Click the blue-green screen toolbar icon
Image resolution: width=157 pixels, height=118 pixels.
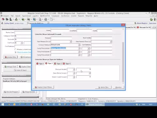tap(34, 19)
